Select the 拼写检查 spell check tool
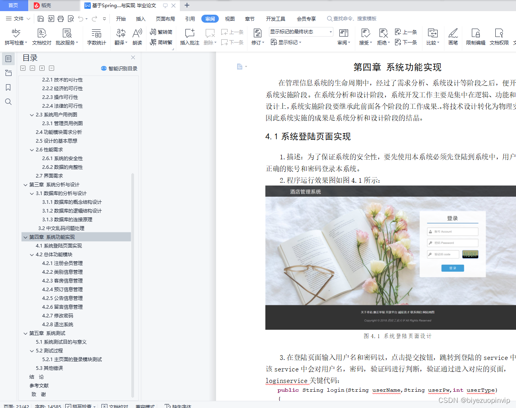The image size is (516, 408). click(16, 37)
